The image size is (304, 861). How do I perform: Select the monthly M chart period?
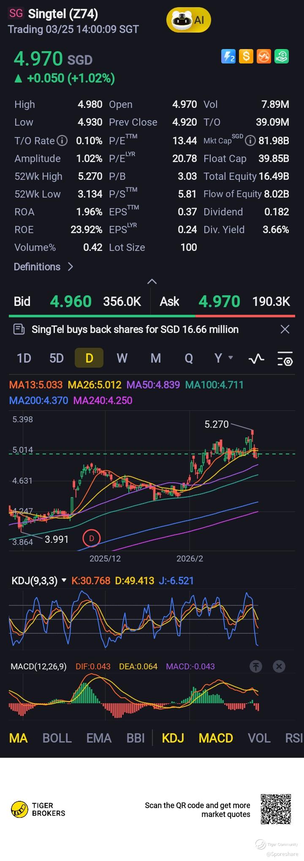[x=156, y=358]
